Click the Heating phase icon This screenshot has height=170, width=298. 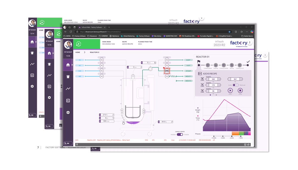coord(216,65)
